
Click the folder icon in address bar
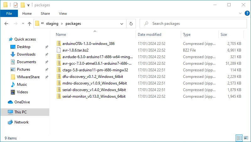pos(37,23)
